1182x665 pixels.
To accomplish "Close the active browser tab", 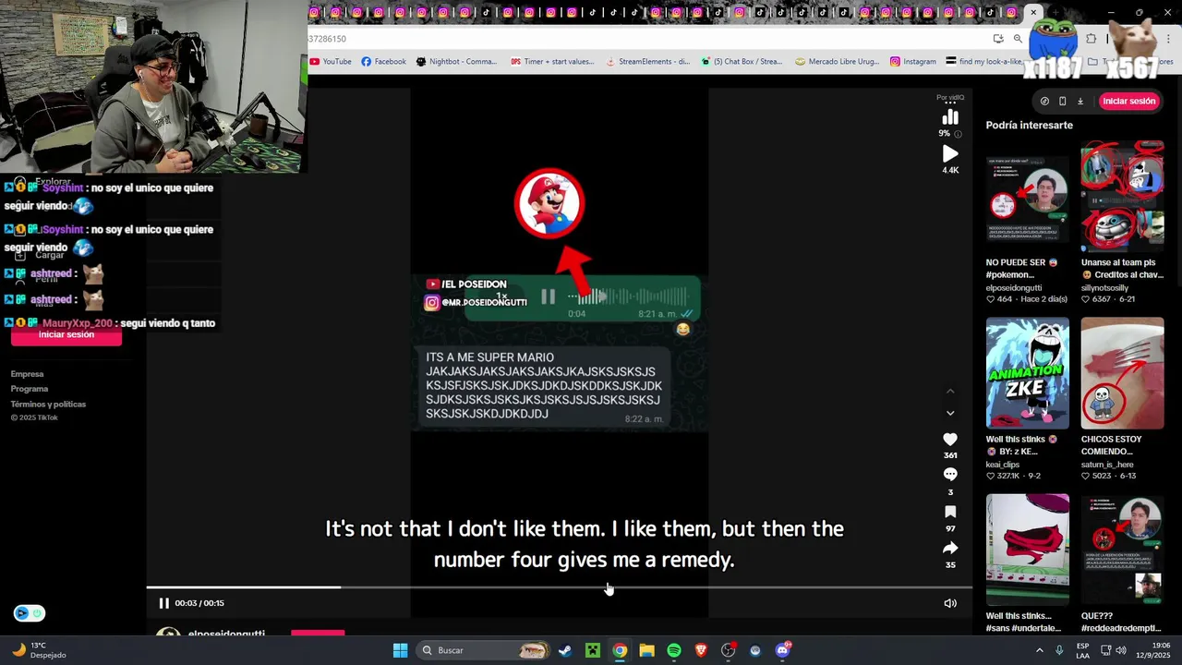I will pyautogui.click(x=1034, y=13).
